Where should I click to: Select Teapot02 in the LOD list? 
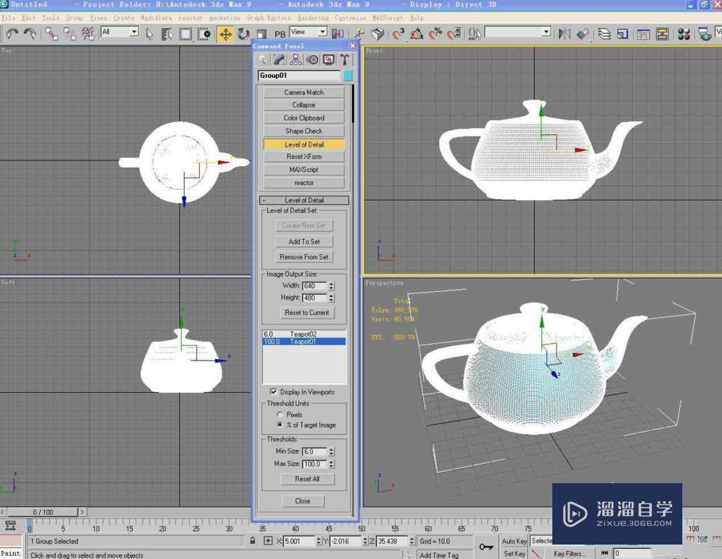(303, 333)
